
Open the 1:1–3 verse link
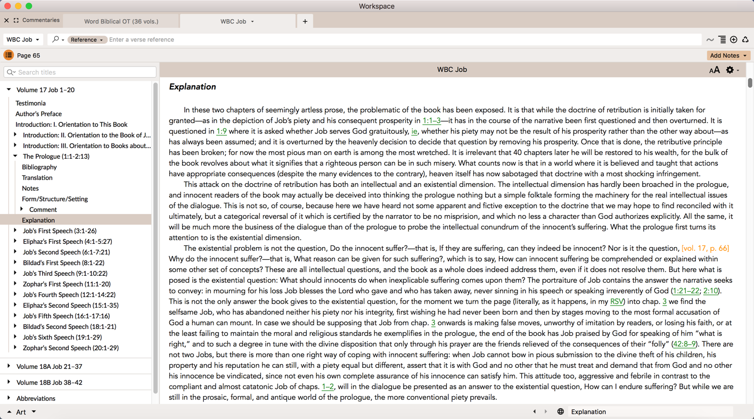point(431,120)
